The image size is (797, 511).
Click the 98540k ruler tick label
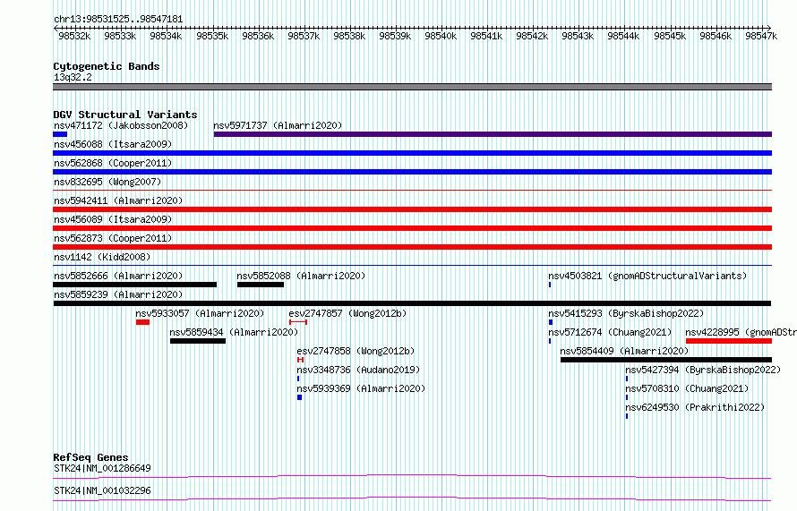click(x=441, y=36)
